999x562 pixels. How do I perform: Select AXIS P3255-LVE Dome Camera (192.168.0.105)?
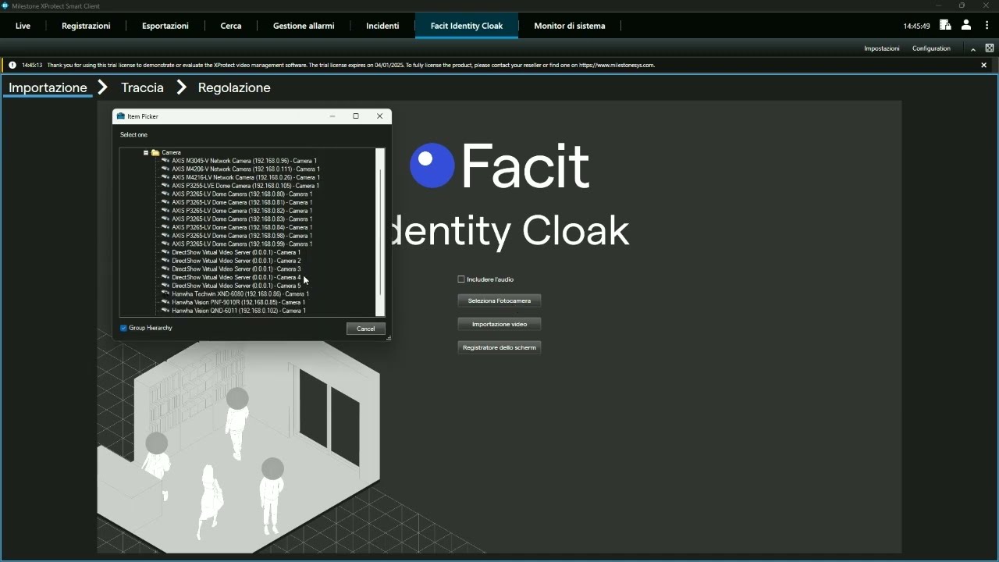point(246,186)
